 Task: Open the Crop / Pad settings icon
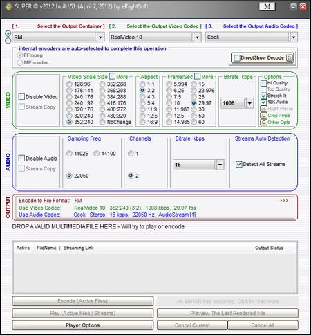tap(263, 116)
